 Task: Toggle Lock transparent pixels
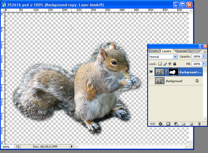coord(160,64)
